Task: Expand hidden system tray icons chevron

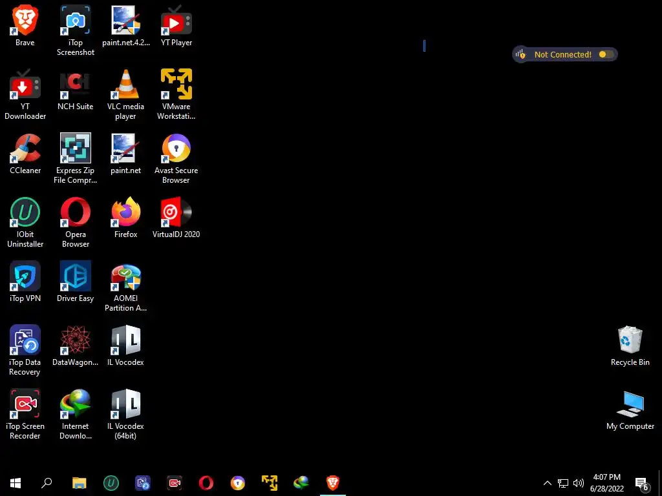Action: click(x=547, y=483)
